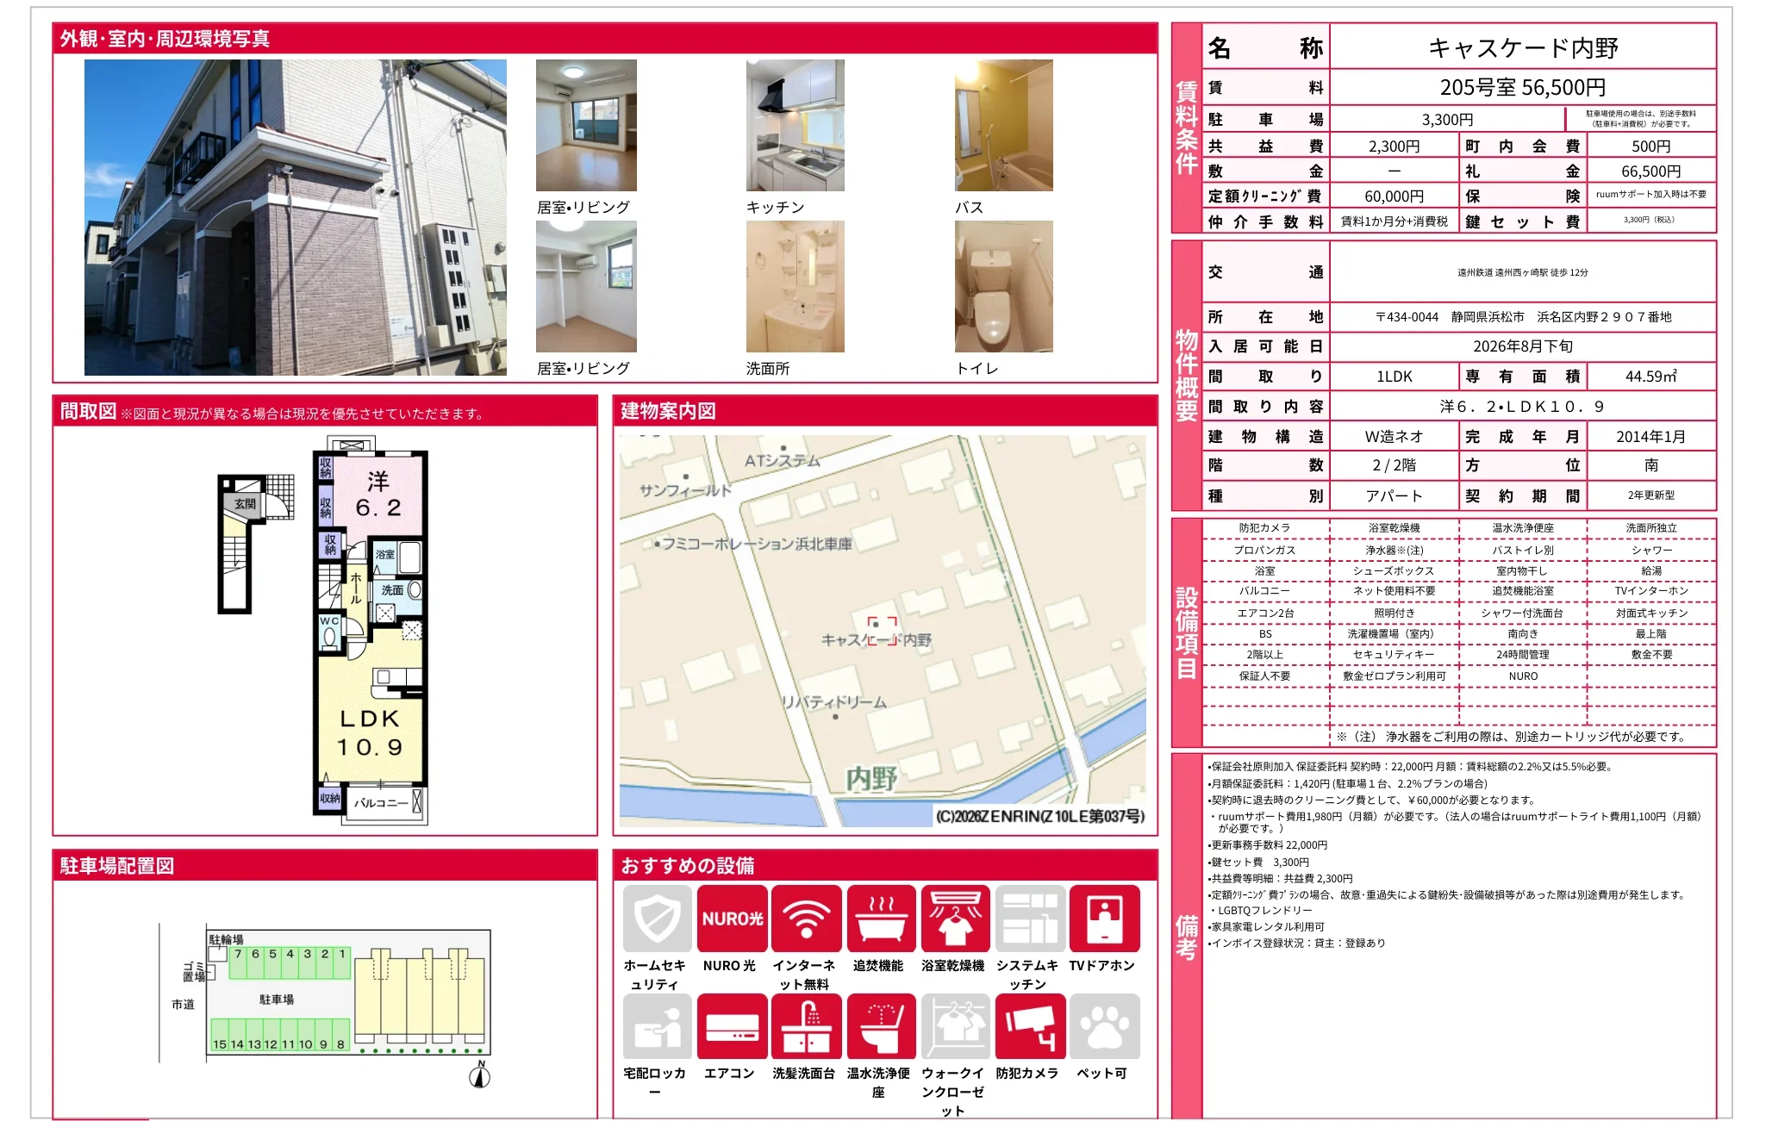This screenshot has width=1772, height=1121.
Task: Select the 追焚機能 bathtub icon
Action: pos(881,919)
